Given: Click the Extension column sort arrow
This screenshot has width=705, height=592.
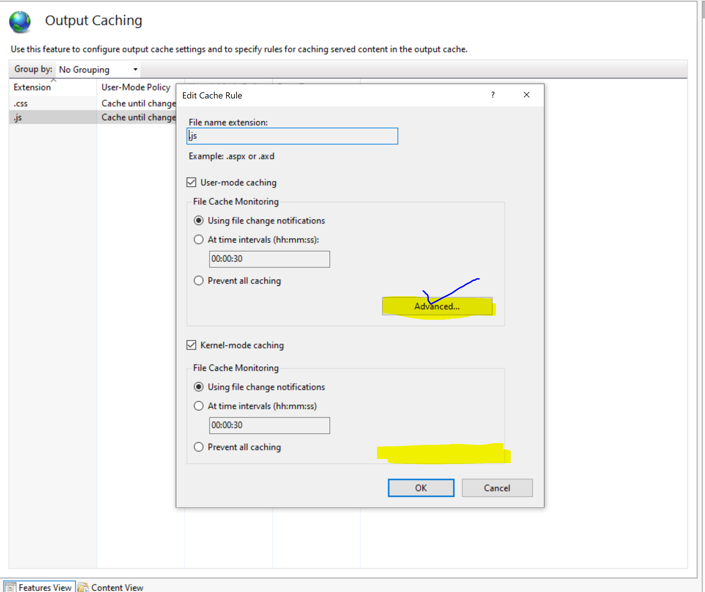Looking at the screenshot, I should pyautogui.click(x=54, y=81).
